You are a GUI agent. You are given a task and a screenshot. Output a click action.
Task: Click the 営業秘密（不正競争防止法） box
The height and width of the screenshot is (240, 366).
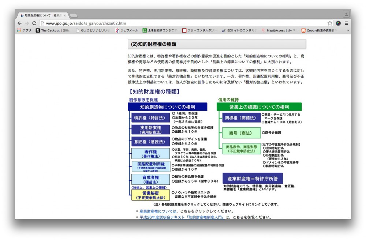click(x=150, y=195)
